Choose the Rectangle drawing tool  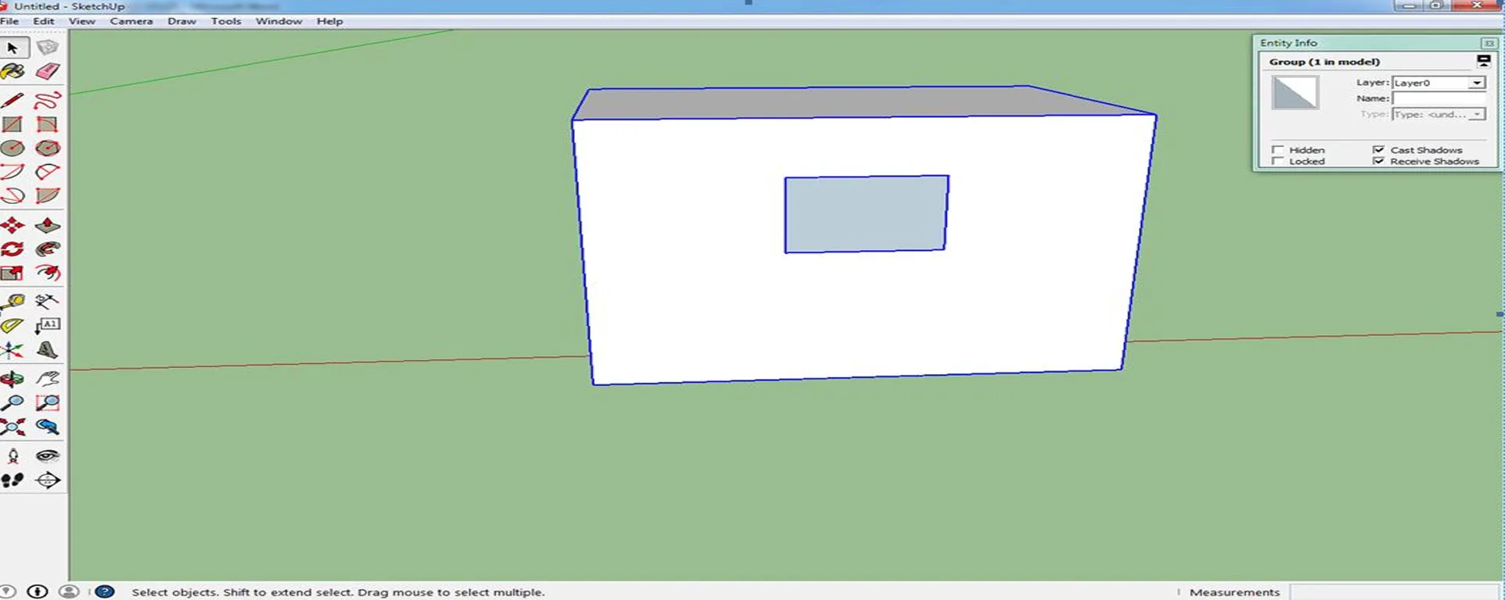[13, 124]
